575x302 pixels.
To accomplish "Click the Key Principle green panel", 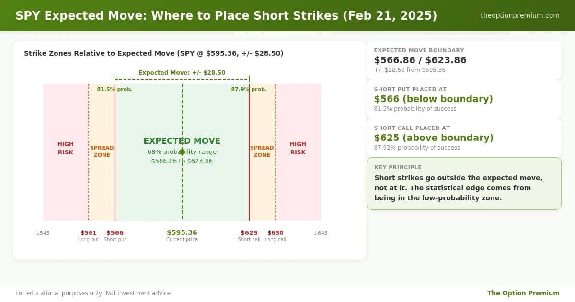I will pos(464,184).
